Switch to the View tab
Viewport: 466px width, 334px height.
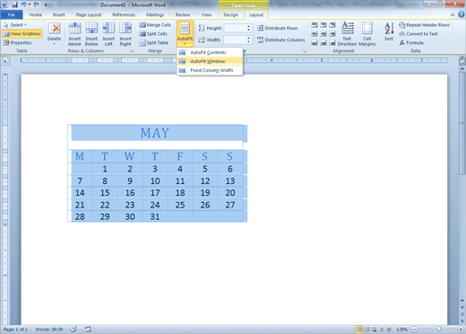[x=206, y=14]
